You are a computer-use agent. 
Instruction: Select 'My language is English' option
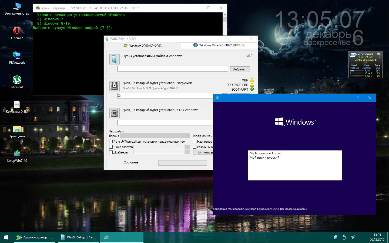tap(266, 153)
